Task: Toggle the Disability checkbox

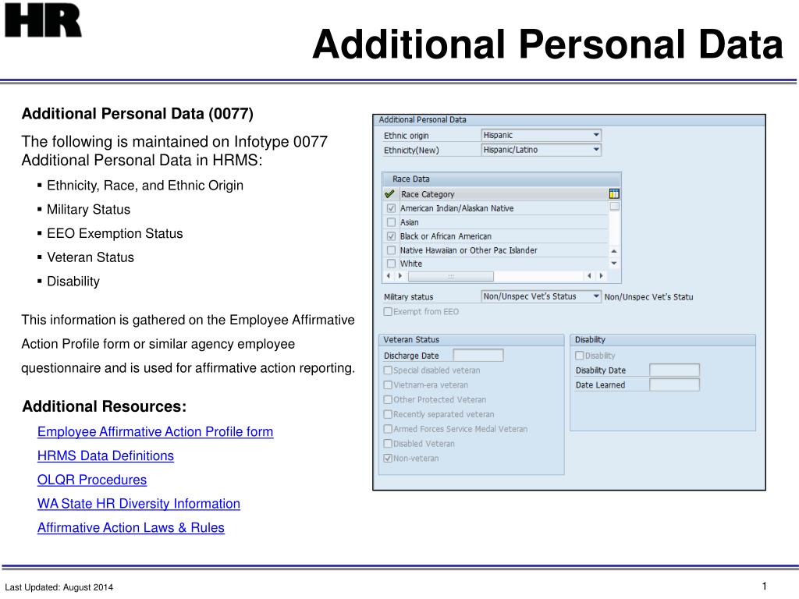Action: coord(580,356)
